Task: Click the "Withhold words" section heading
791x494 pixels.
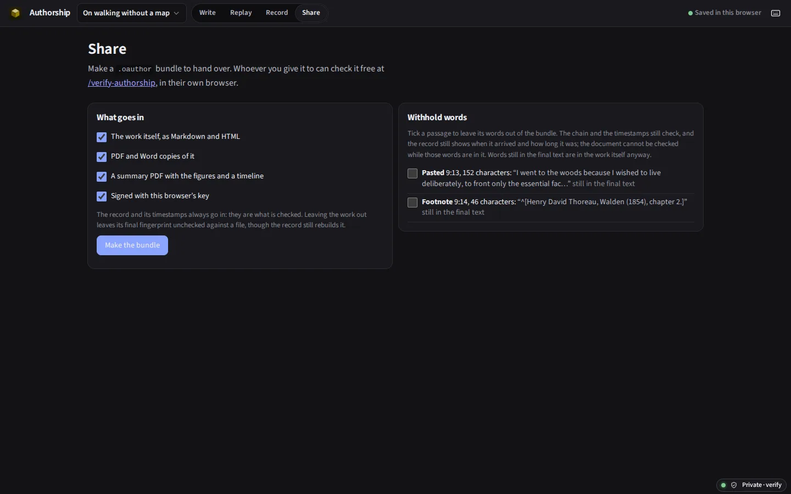Action: [x=437, y=117]
